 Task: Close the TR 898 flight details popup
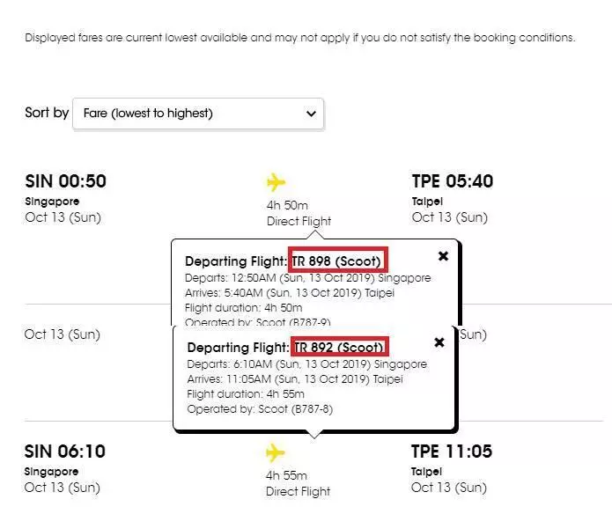pos(443,255)
